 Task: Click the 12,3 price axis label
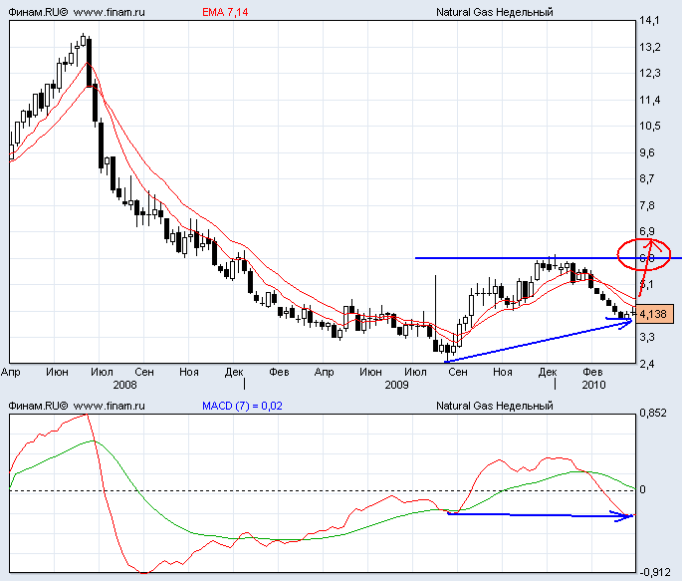[x=649, y=73]
